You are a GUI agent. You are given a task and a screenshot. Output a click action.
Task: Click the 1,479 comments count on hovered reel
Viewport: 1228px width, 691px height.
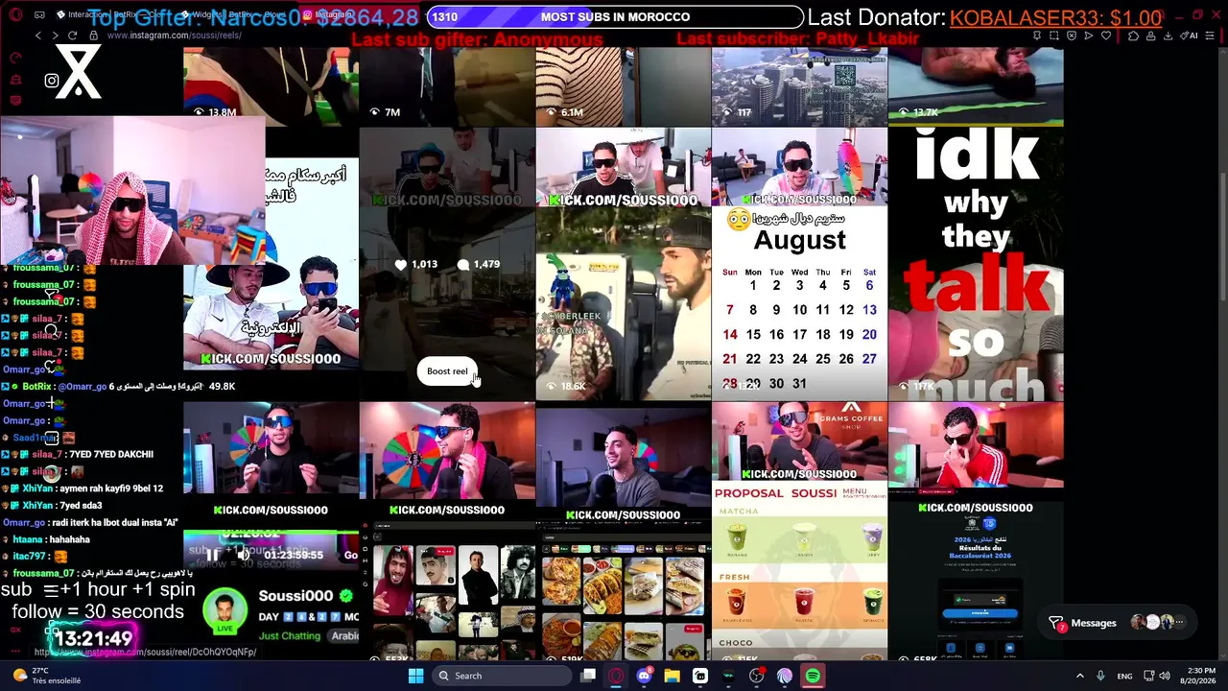(x=479, y=264)
